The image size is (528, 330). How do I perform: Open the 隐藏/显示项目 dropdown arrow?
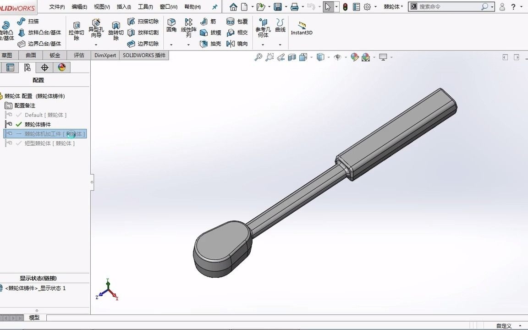[345, 56]
